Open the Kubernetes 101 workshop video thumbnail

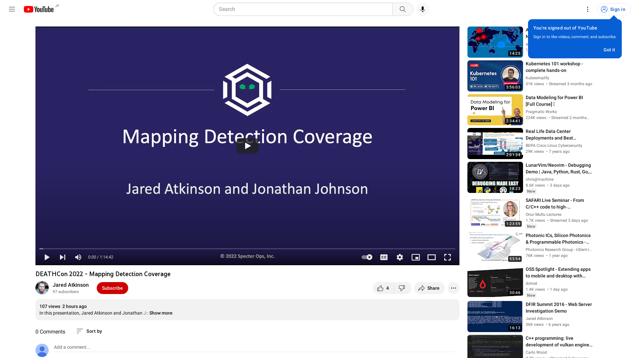pyautogui.click(x=495, y=76)
